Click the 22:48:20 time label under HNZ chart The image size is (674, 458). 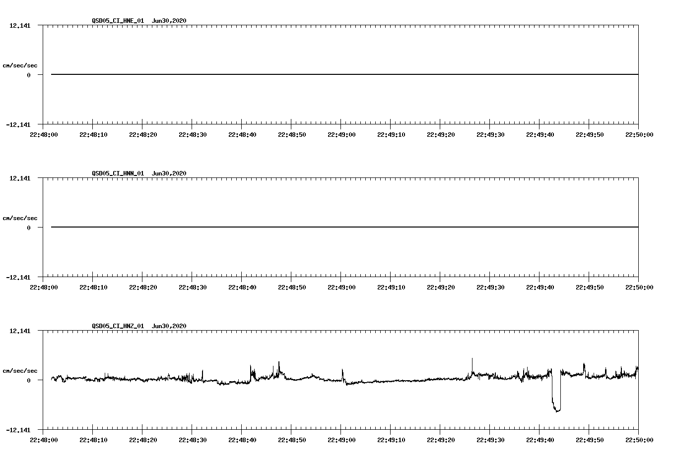pos(143,440)
